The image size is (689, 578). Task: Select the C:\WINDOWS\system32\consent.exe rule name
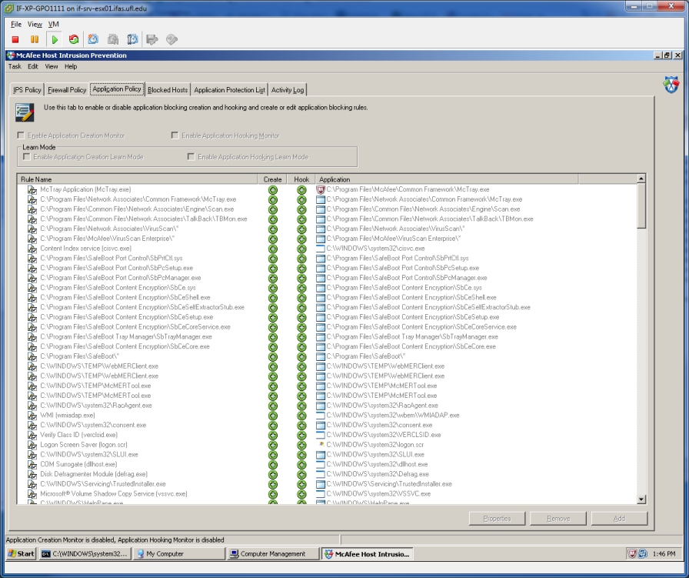93,426
